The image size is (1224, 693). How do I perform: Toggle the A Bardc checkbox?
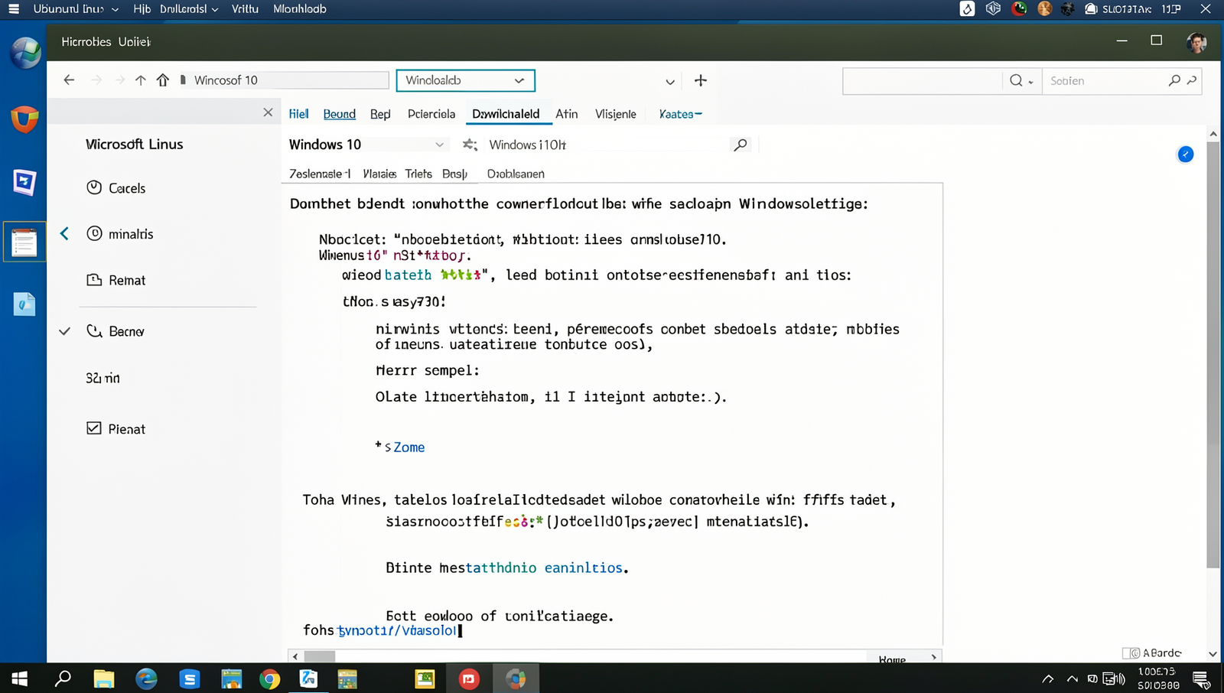tap(1130, 653)
